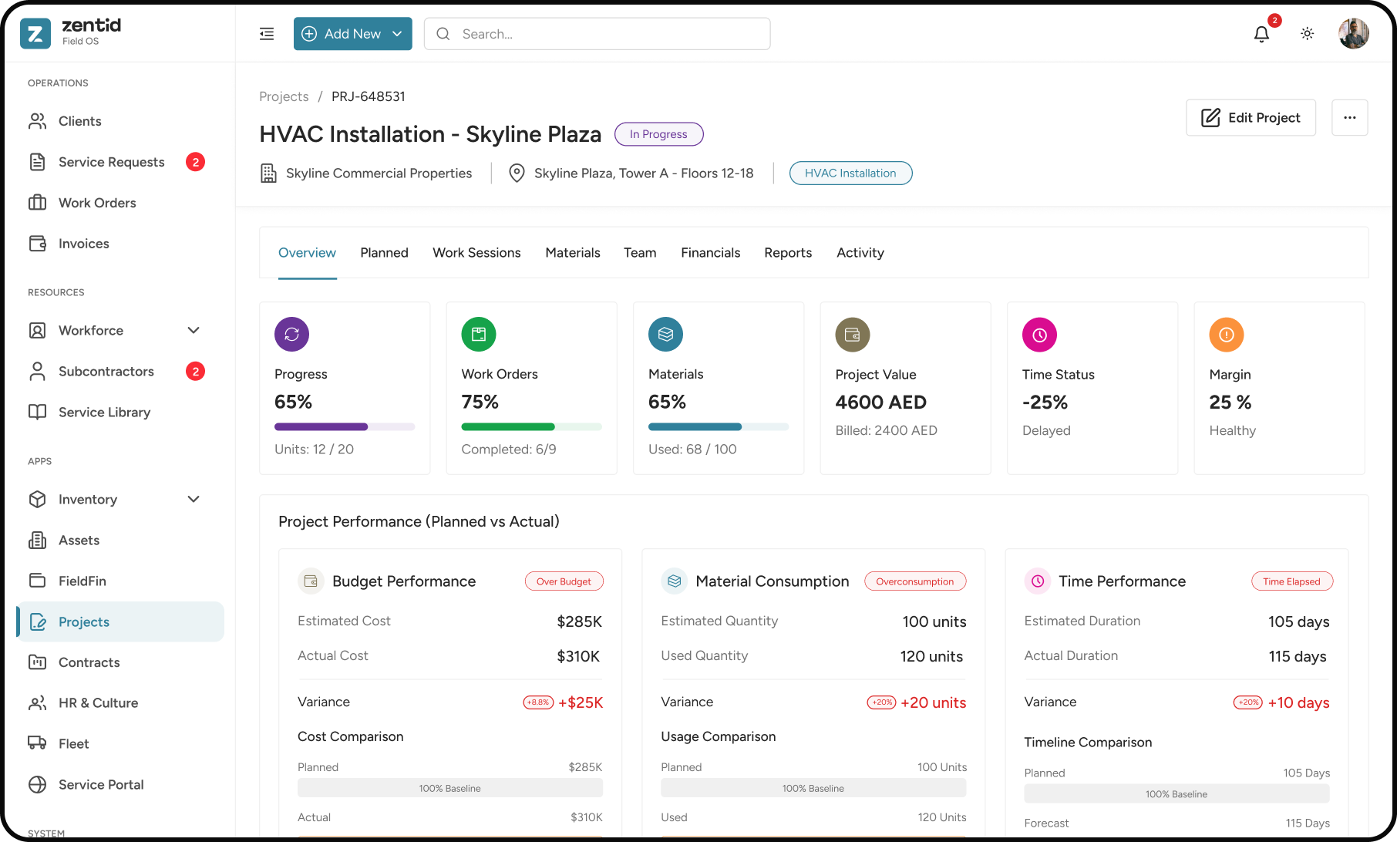Click the Skyline Commercial Properties building icon
This screenshot has height=842, width=1397.
268,173
